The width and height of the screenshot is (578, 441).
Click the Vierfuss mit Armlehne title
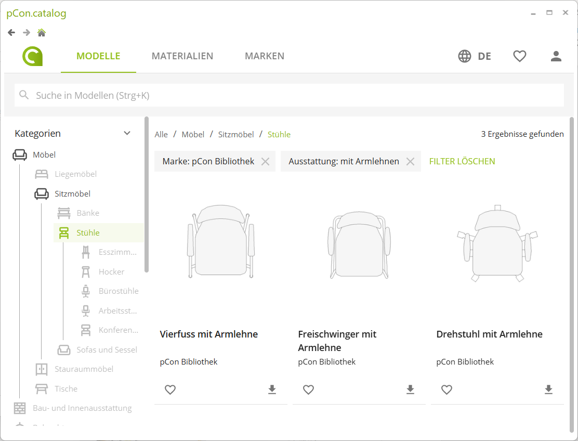[208, 334]
